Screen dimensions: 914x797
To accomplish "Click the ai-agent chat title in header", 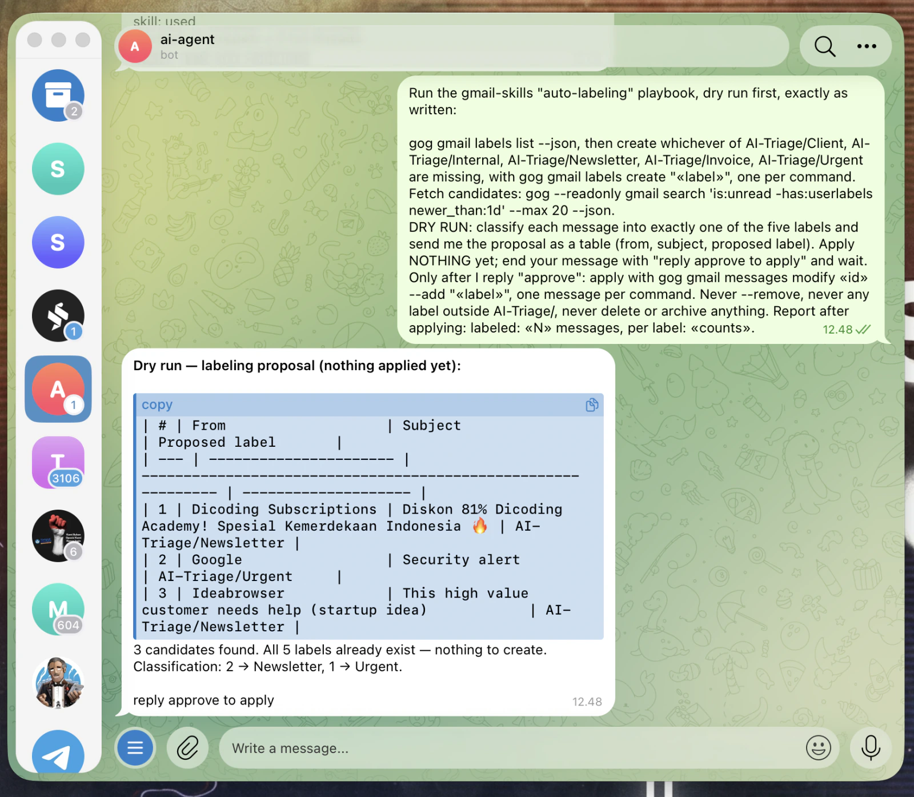I will pyautogui.click(x=187, y=39).
